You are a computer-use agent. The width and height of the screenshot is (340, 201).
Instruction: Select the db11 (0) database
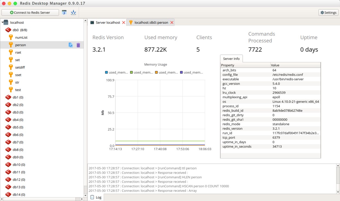pyautogui.click(x=19, y=172)
